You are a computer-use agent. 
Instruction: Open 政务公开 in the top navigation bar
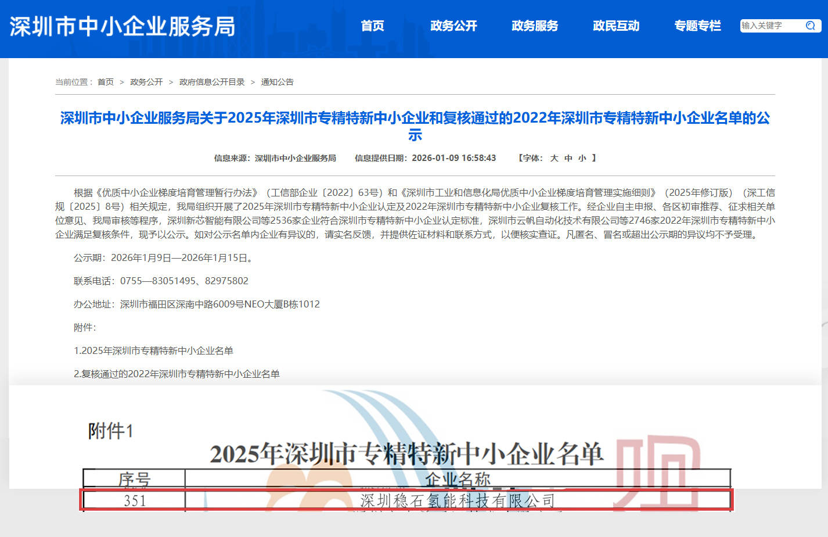[453, 26]
